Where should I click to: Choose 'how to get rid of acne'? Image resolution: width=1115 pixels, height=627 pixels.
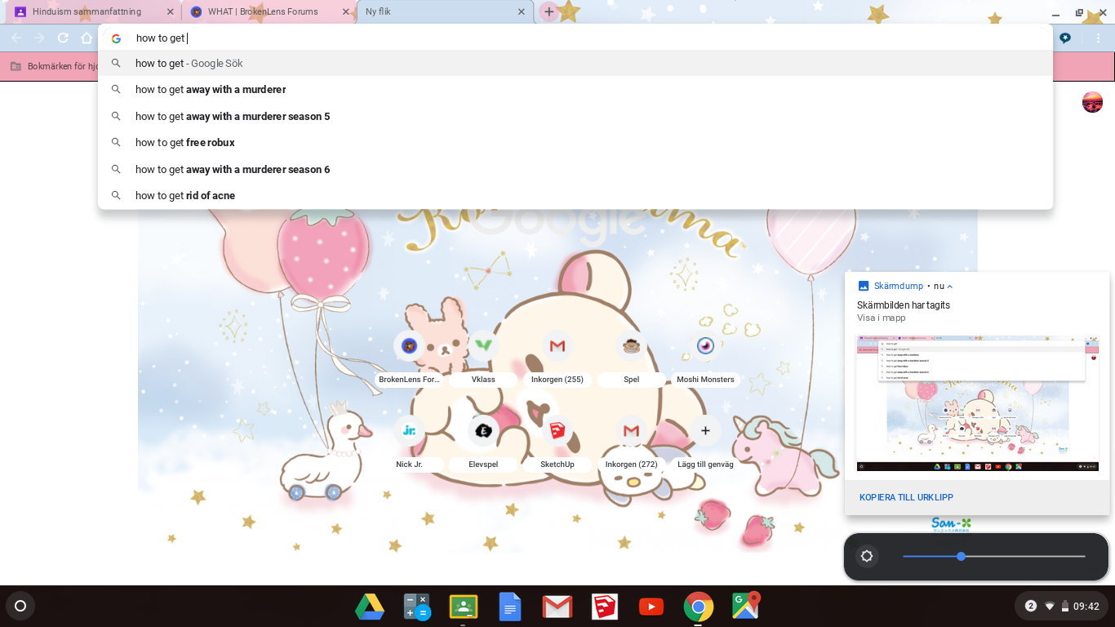tap(575, 196)
